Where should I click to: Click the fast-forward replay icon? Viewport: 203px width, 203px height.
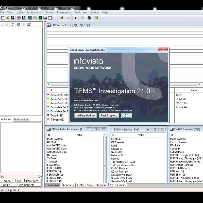click(x=69, y=18)
